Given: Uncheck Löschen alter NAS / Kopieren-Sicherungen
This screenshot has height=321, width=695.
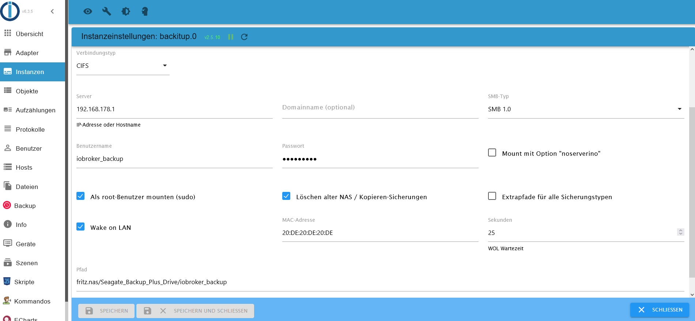Looking at the screenshot, I should [286, 196].
